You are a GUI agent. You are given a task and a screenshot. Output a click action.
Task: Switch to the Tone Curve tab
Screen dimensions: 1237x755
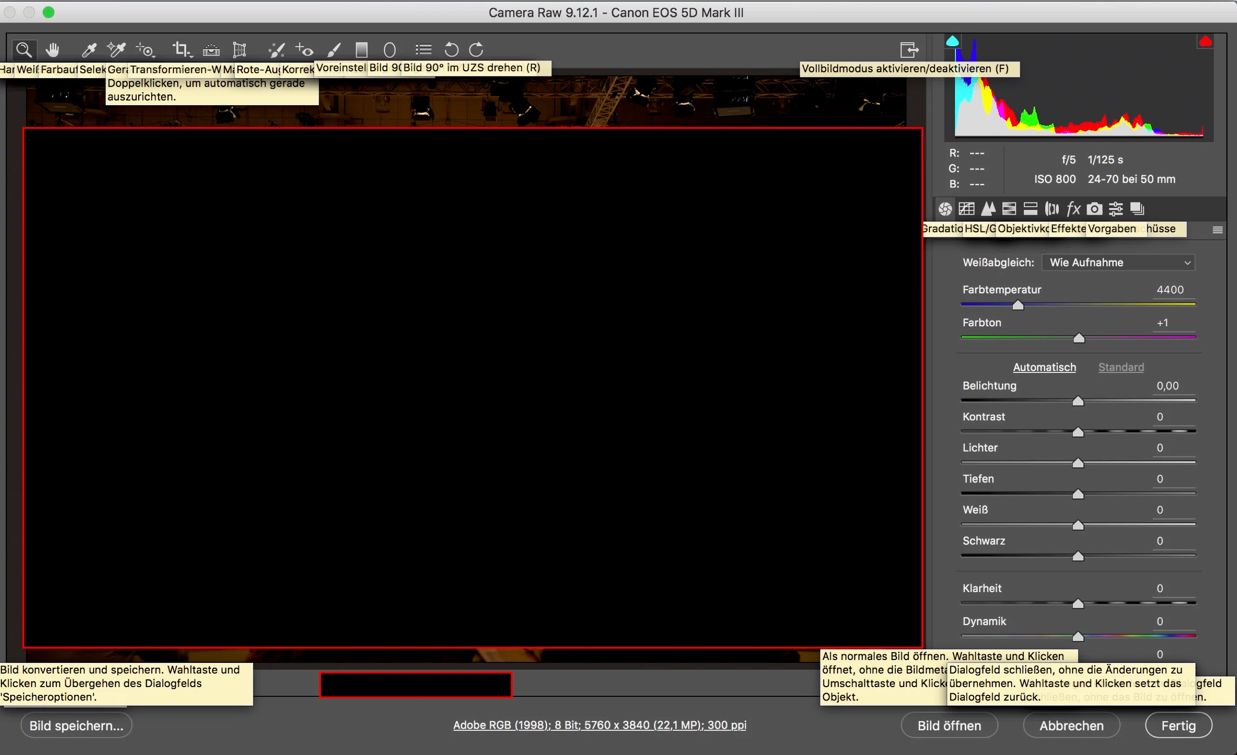click(x=967, y=209)
